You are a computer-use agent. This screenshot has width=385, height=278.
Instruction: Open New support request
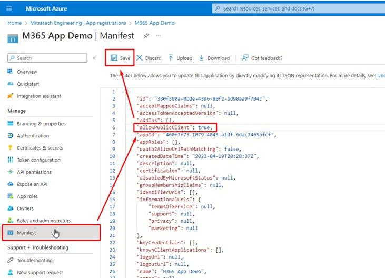coord(40,273)
